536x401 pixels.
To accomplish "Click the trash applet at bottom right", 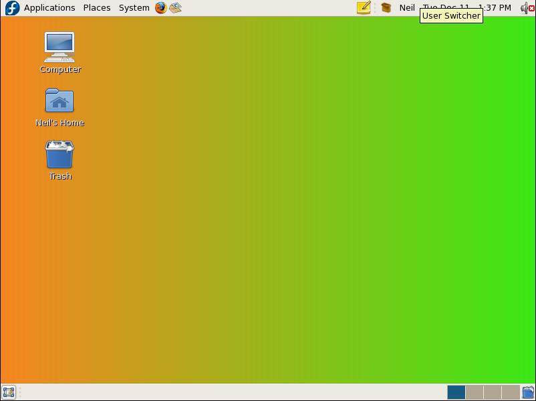I will coord(527,392).
